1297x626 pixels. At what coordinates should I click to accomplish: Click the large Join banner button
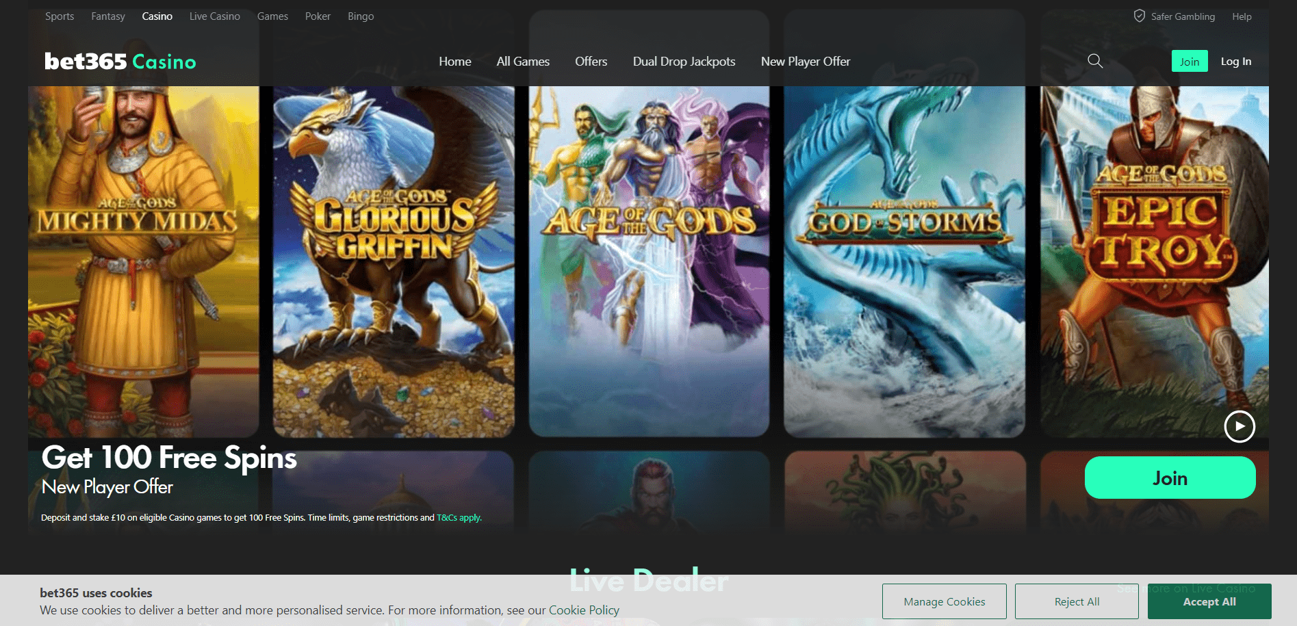tap(1170, 478)
